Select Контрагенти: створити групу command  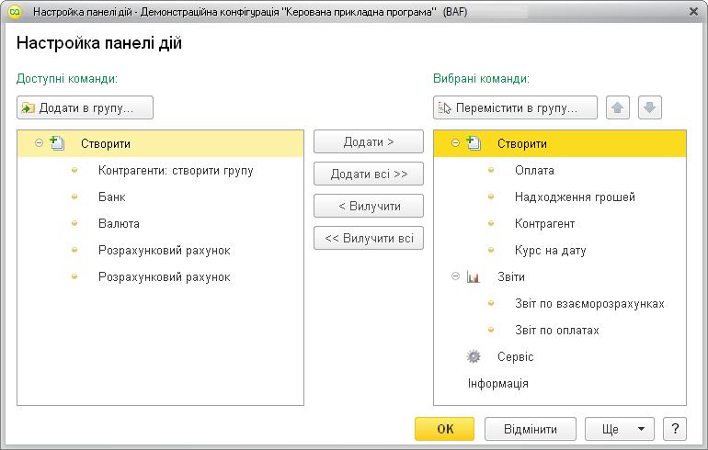[160, 170]
